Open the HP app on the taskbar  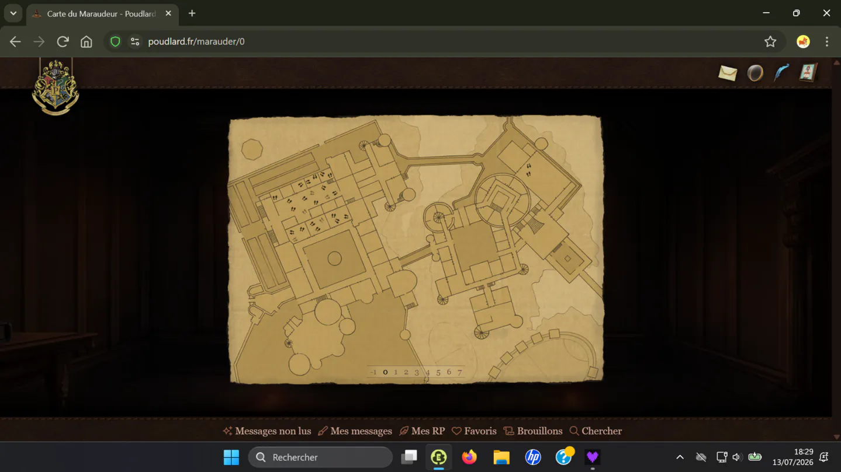(533, 457)
